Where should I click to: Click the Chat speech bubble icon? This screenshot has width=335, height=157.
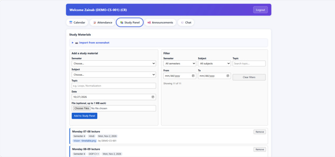point(182,23)
